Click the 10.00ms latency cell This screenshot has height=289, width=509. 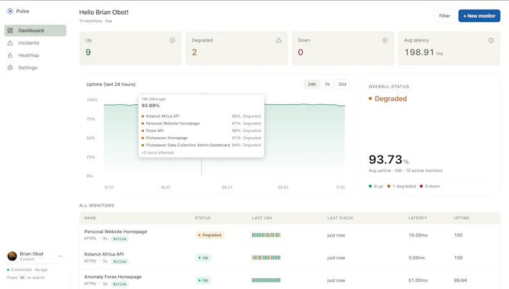[418, 235]
